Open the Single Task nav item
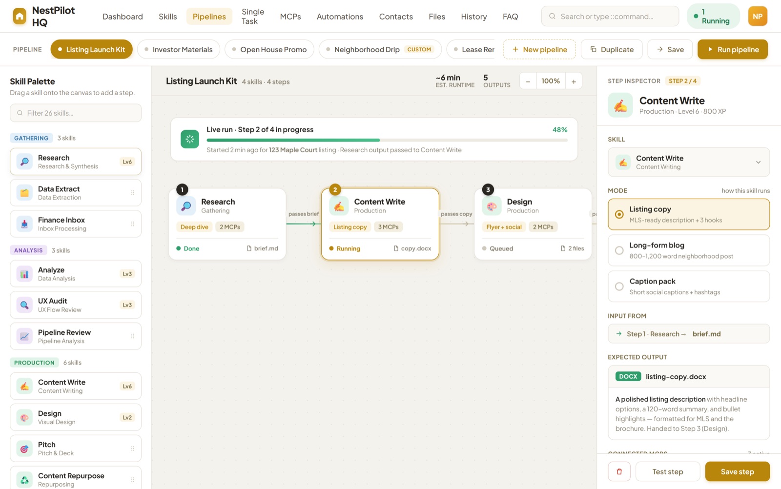The height and width of the screenshot is (489, 781). coord(253,17)
